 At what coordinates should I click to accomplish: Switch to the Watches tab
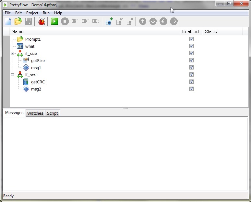click(35, 113)
